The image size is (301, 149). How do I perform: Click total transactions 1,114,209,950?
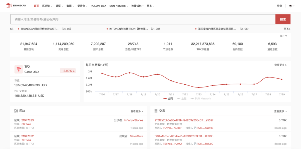click(64, 44)
